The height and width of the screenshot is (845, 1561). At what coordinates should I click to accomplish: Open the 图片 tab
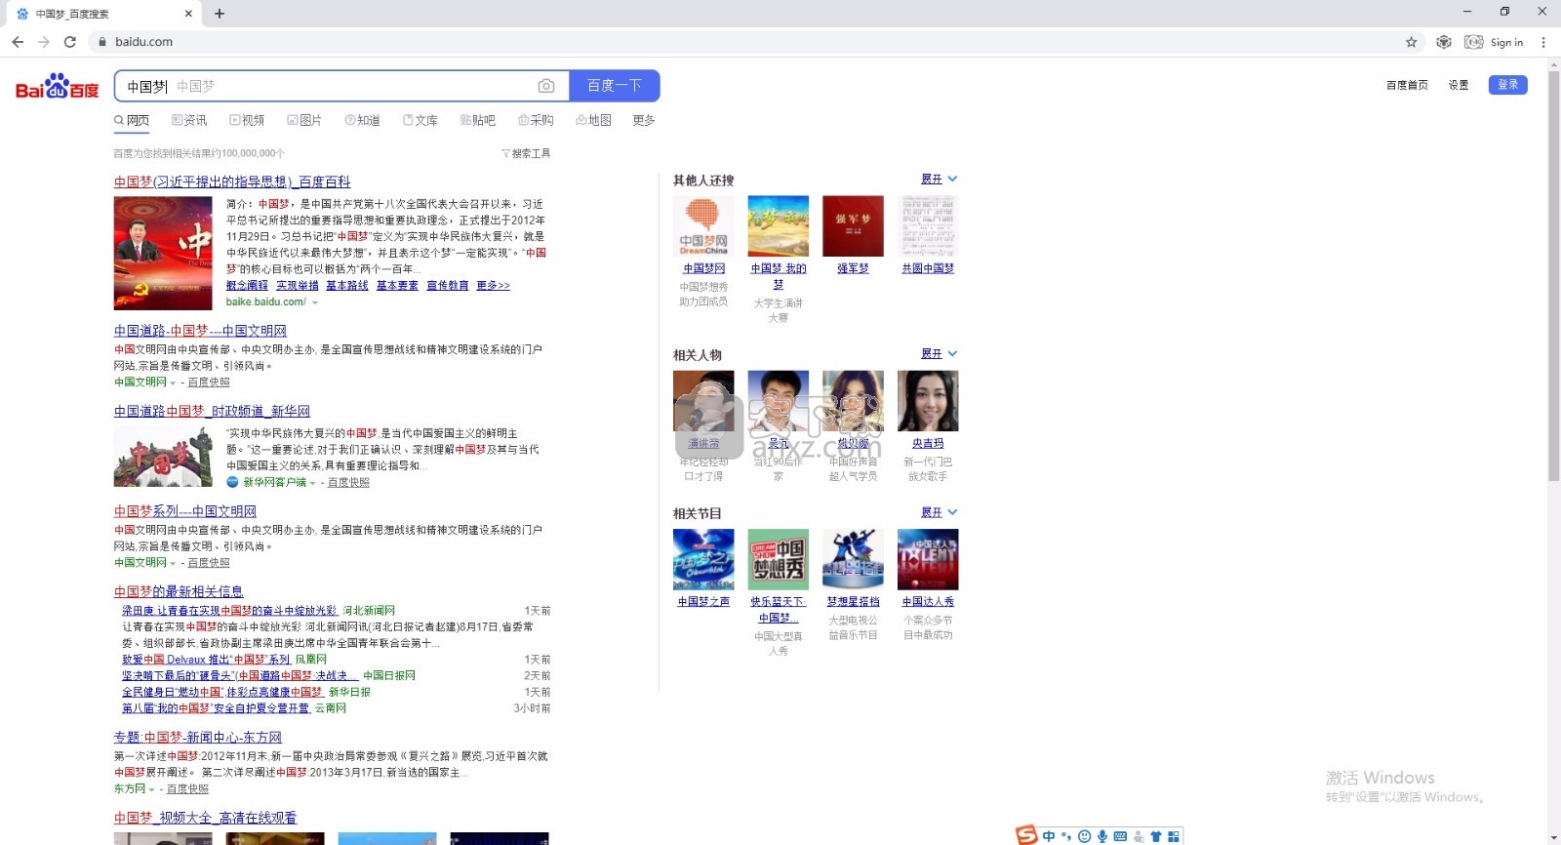tap(304, 120)
